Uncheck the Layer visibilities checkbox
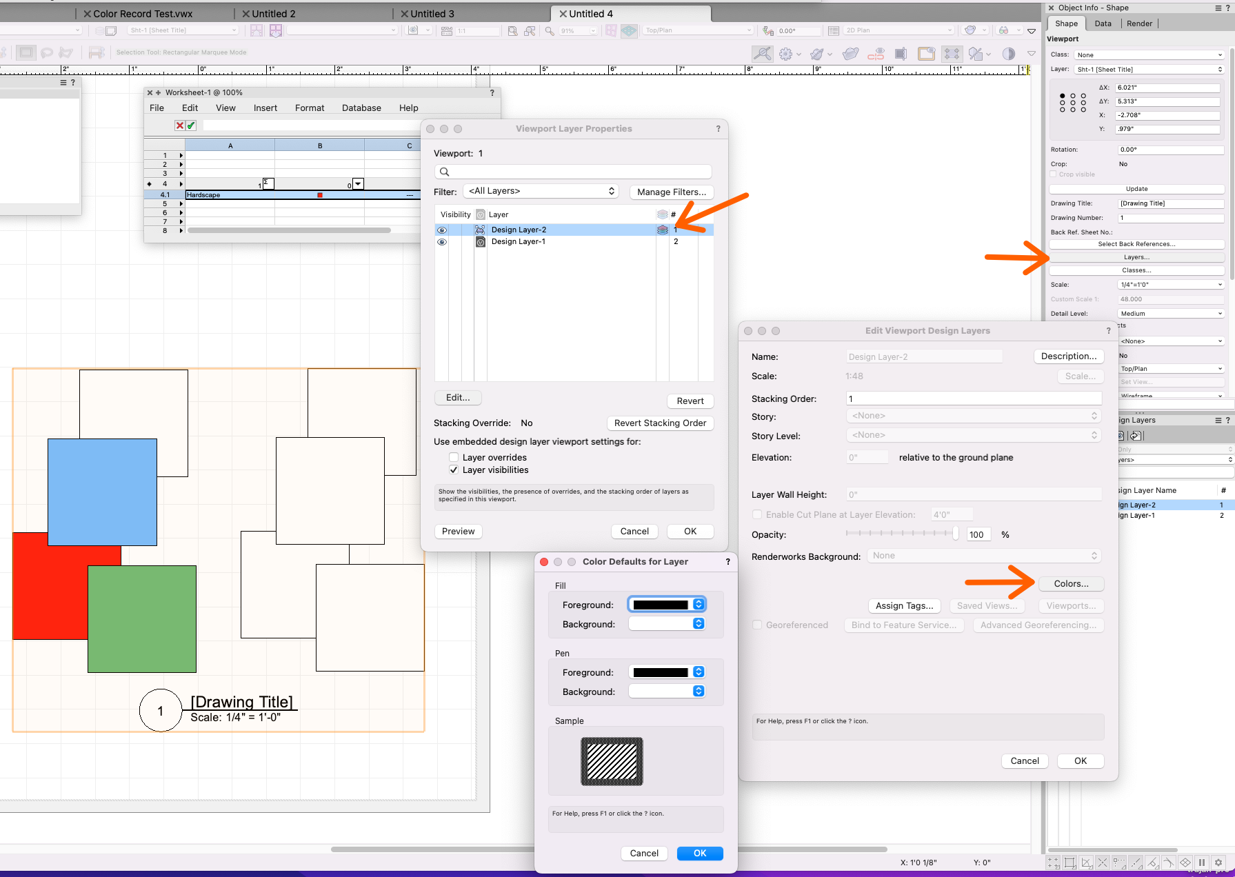The height and width of the screenshot is (877, 1235). [x=454, y=470]
